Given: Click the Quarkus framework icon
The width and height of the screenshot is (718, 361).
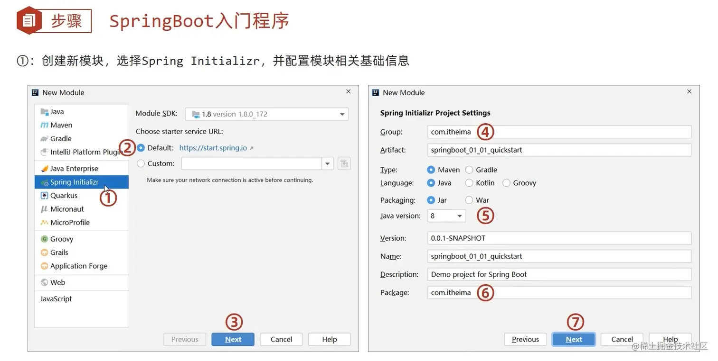Looking at the screenshot, I should click(45, 195).
